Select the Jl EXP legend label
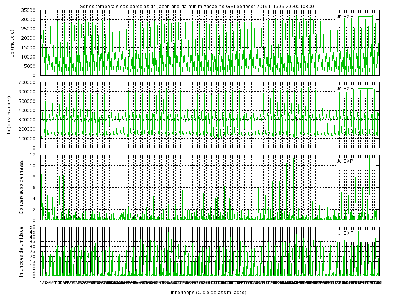The width and height of the screenshot is (395, 296). tap(346, 233)
